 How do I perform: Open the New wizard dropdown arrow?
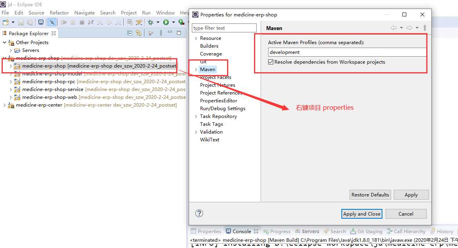point(13,22)
